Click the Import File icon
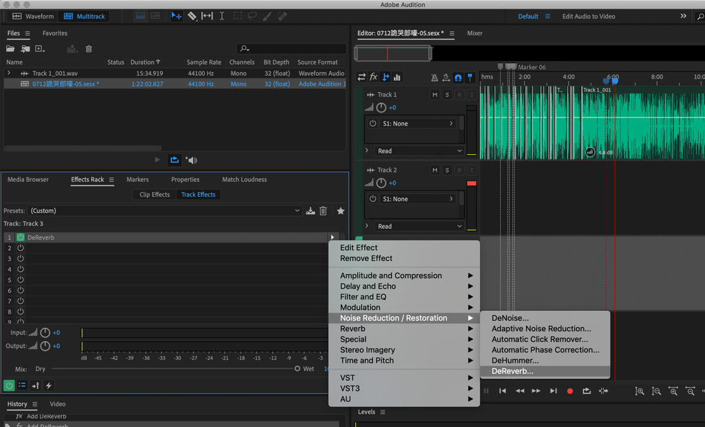Image resolution: width=705 pixels, height=427 pixels. 25,49
